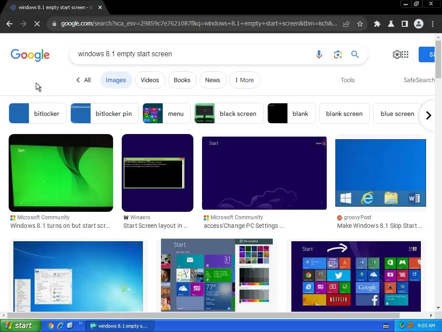Viewport: 442px width, 332px height.
Task: Filter by the menu chip
Action: pos(167,114)
